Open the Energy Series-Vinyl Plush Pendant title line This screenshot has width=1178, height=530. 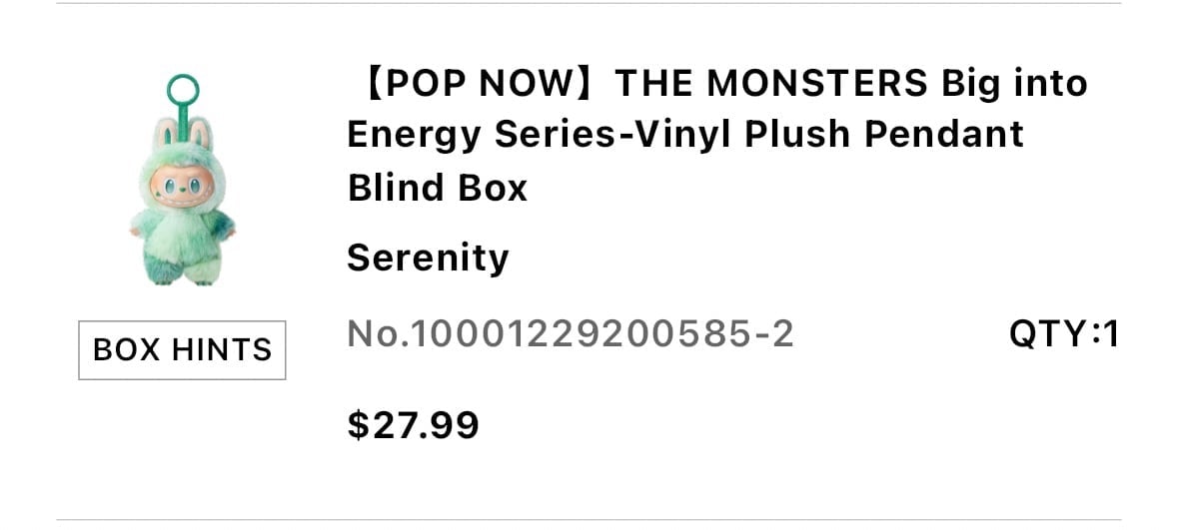point(685,135)
